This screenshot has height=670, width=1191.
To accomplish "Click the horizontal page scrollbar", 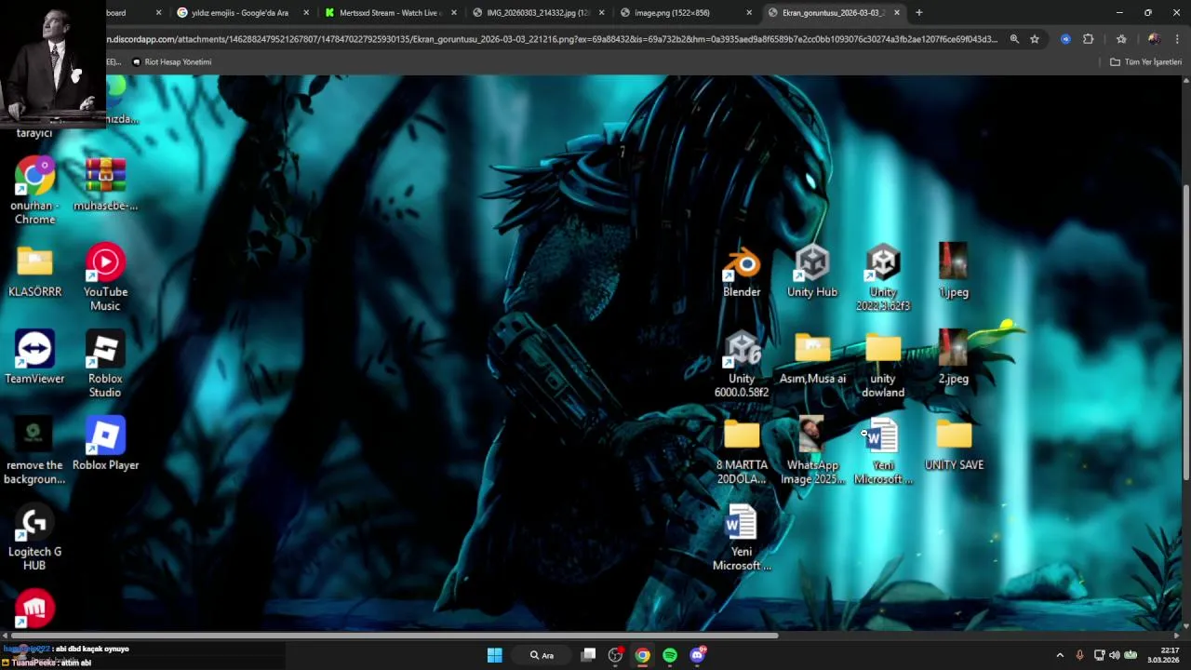I will click(395, 636).
